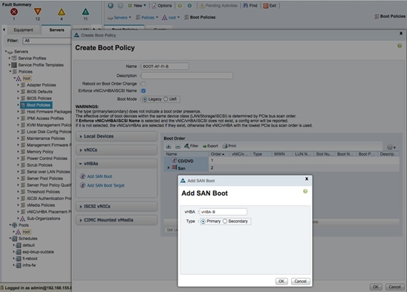
Task: Open the root breadcrumb dropdown
Action: [171, 17]
